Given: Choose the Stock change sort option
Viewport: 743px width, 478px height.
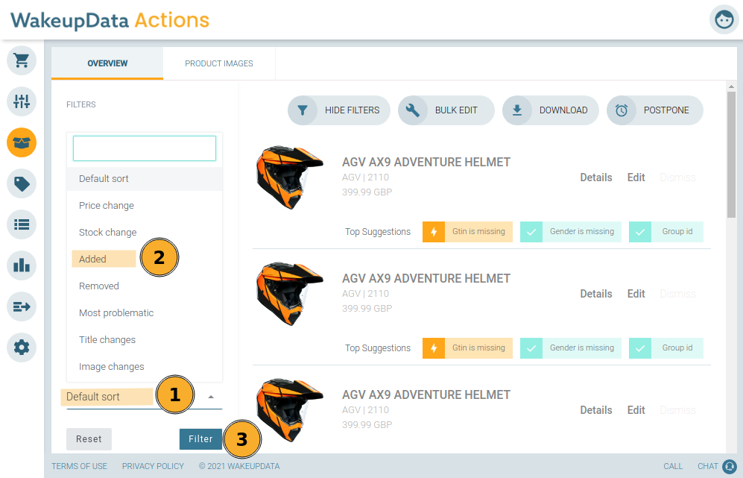Looking at the screenshot, I should click(x=145, y=233).
